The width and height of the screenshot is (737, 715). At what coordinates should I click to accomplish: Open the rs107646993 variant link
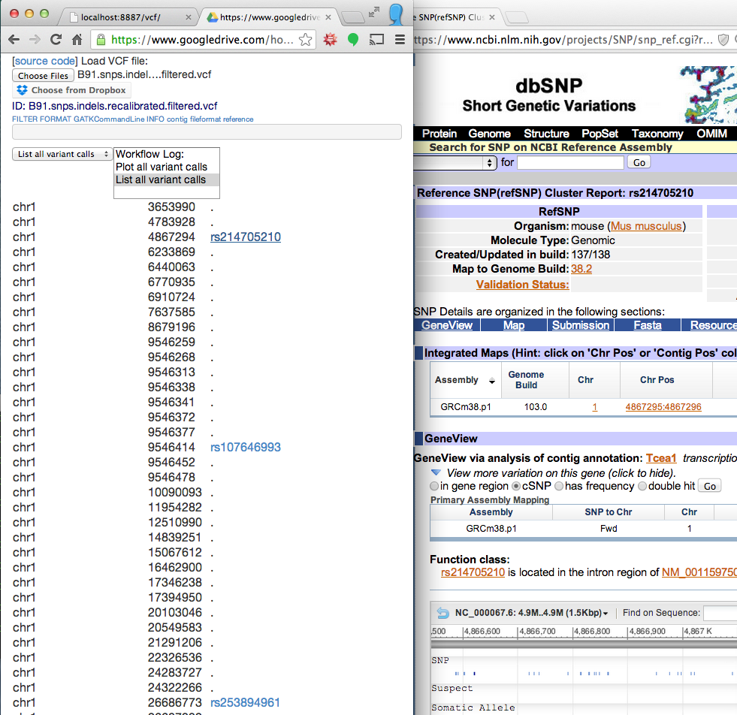tap(246, 447)
